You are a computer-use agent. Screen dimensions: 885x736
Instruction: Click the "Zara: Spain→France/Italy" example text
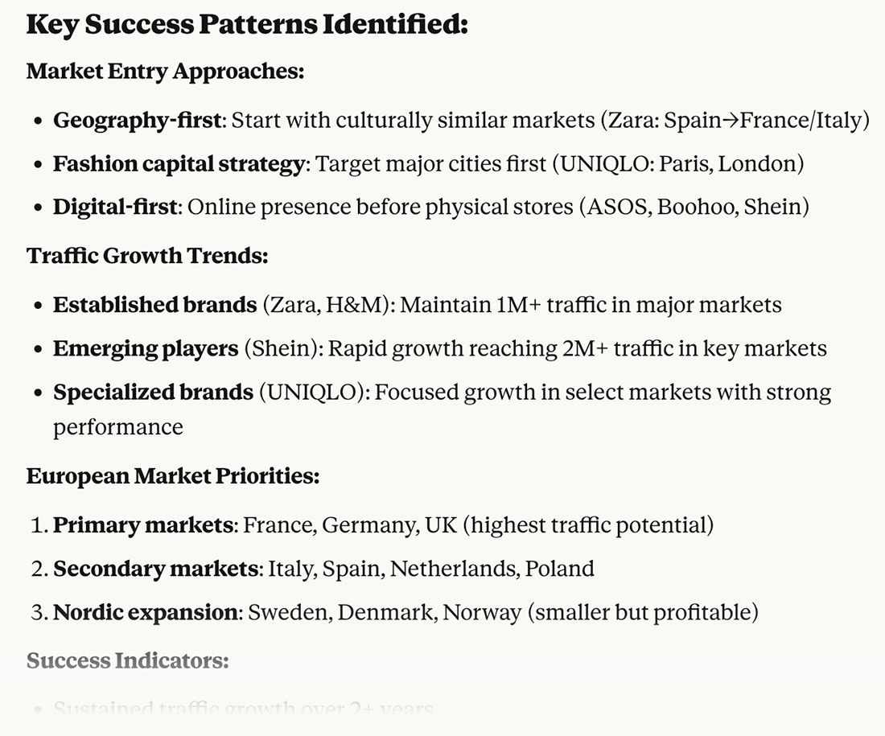pyautogui.click(x=735, y=121)
